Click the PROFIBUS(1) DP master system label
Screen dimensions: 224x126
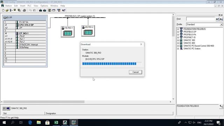(80, 16)
